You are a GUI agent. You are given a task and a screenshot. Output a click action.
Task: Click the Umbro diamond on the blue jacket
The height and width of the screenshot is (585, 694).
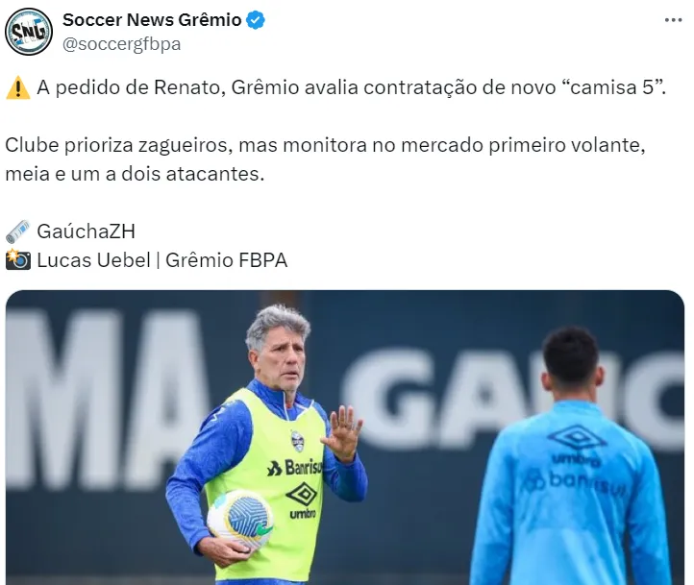(577, 438)
